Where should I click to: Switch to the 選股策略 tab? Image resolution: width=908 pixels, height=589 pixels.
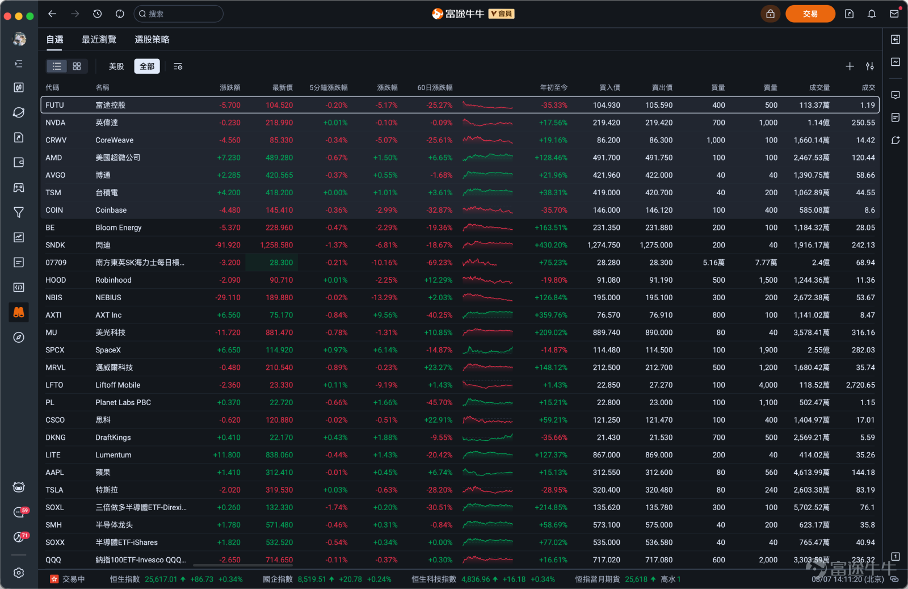pyautogui.click(x=152, y=39)
